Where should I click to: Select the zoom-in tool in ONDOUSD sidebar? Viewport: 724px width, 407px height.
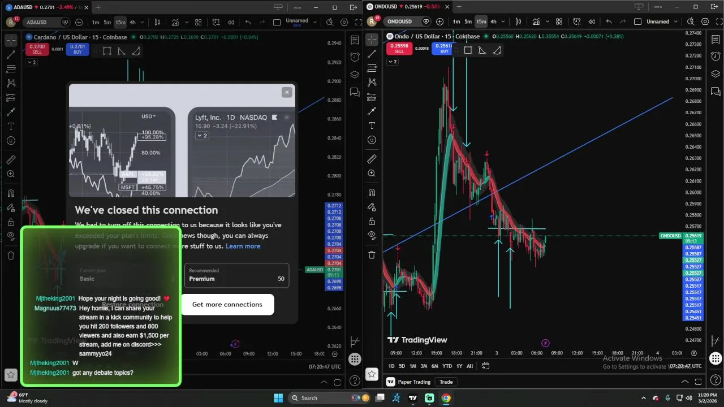tap(372, 174)
